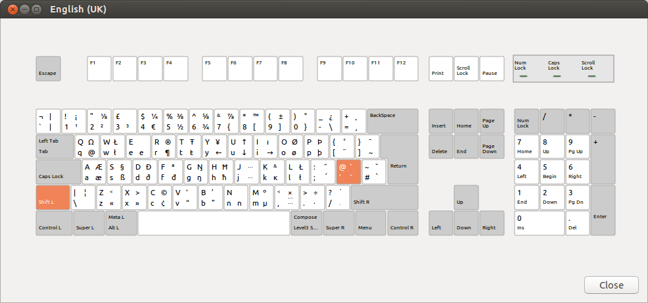Click the semicolon colon key

[x=323, y=172]
